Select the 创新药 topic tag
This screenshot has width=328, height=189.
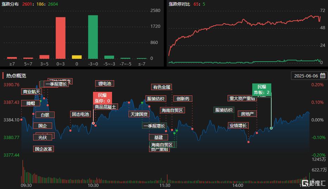point(183,99)
